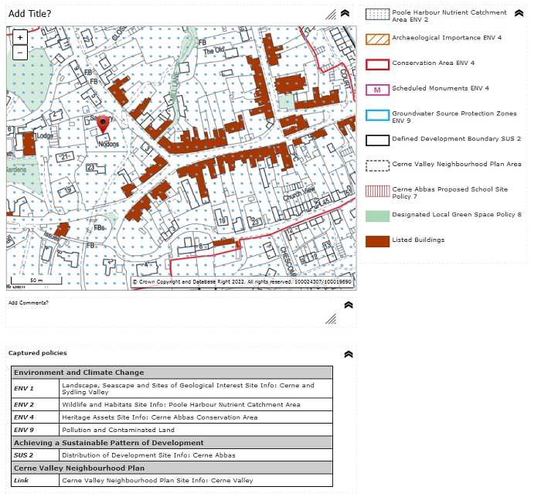Zoom out with the map minus button
541x497 pixels.
point(20,53)
